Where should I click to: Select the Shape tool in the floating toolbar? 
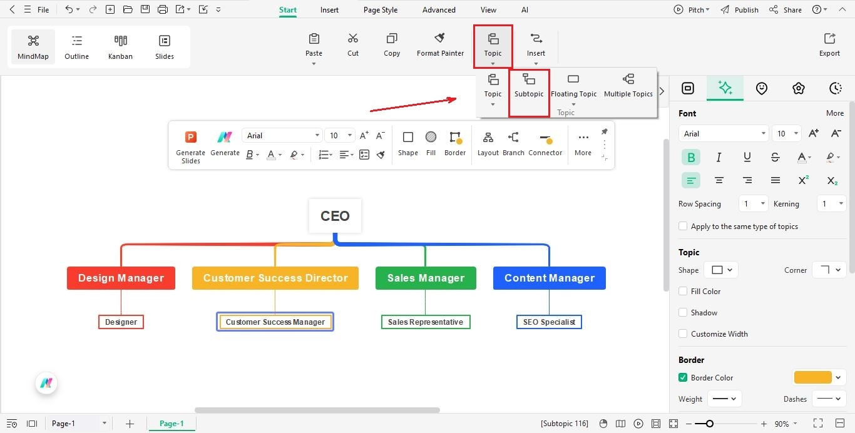(x=407, y=144)
